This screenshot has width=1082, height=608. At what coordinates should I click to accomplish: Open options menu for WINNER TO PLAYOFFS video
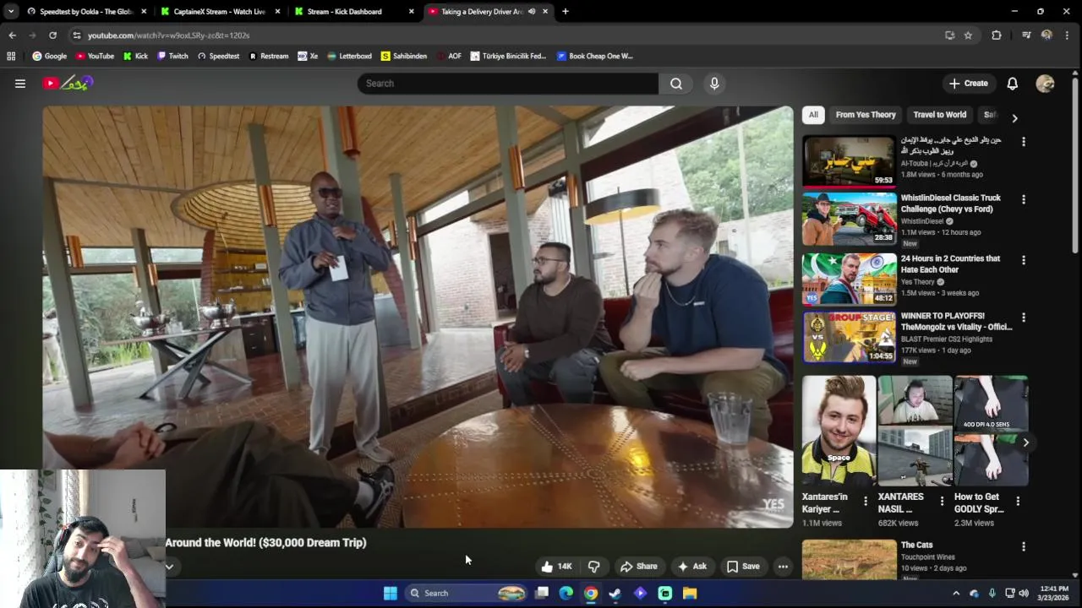1024,318
